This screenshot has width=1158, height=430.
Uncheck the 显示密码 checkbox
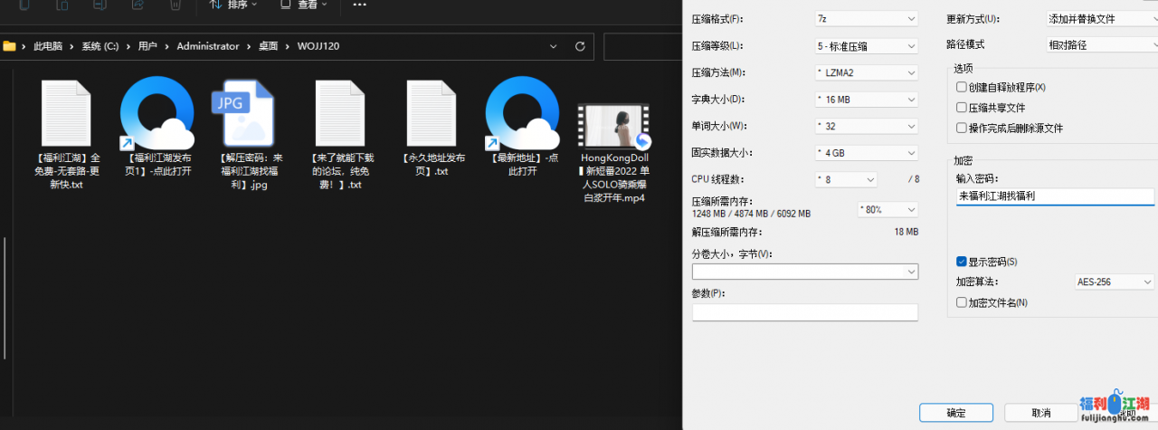pyautogui.click(x=962, y=262)
